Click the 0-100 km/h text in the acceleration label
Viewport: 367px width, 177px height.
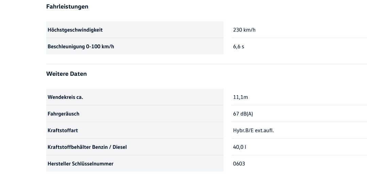click(100, 47)
